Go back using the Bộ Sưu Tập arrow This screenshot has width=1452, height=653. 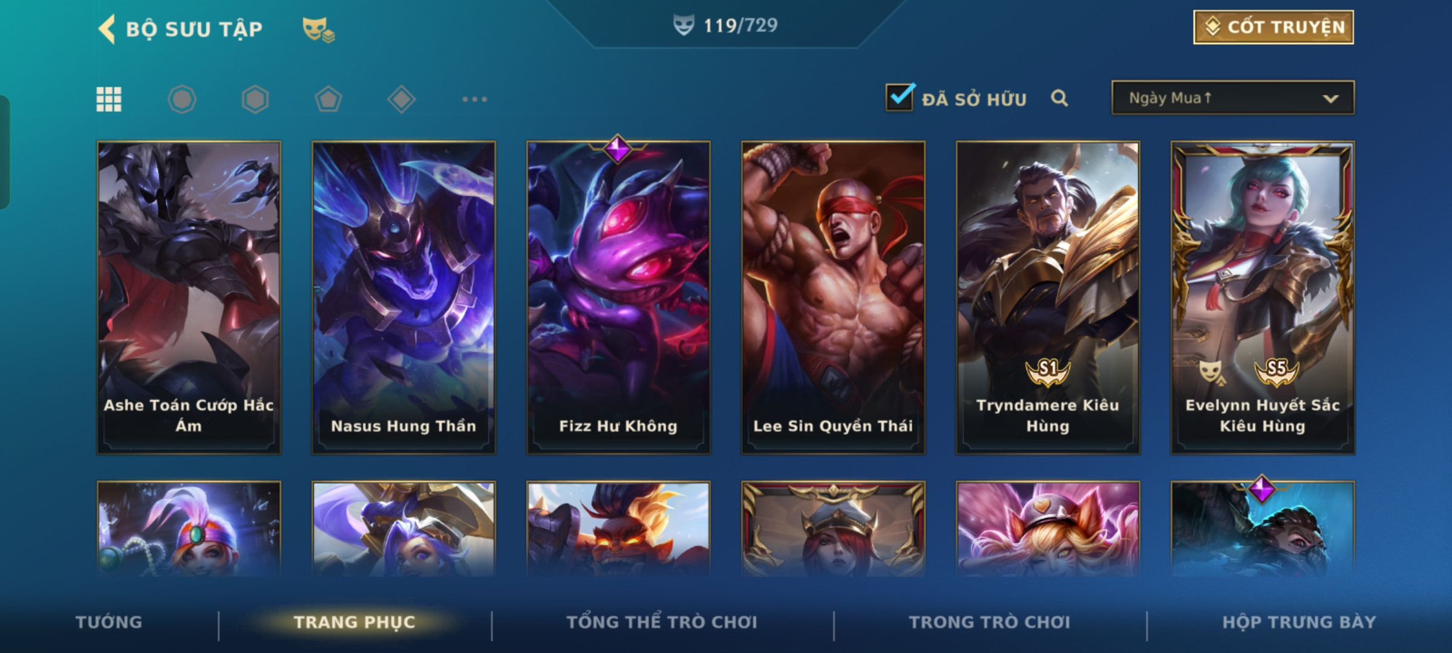click(107, 29)
